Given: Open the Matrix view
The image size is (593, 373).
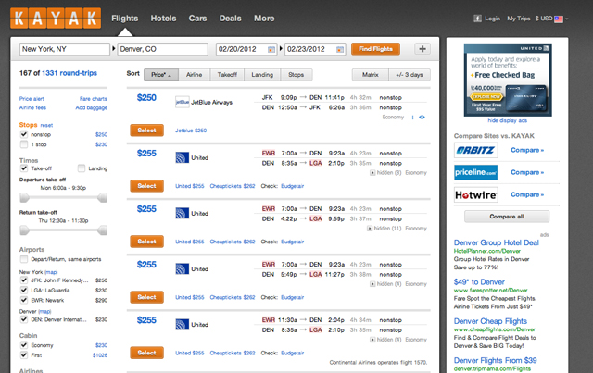Looking at the screenshot, I should pos(371,75).
